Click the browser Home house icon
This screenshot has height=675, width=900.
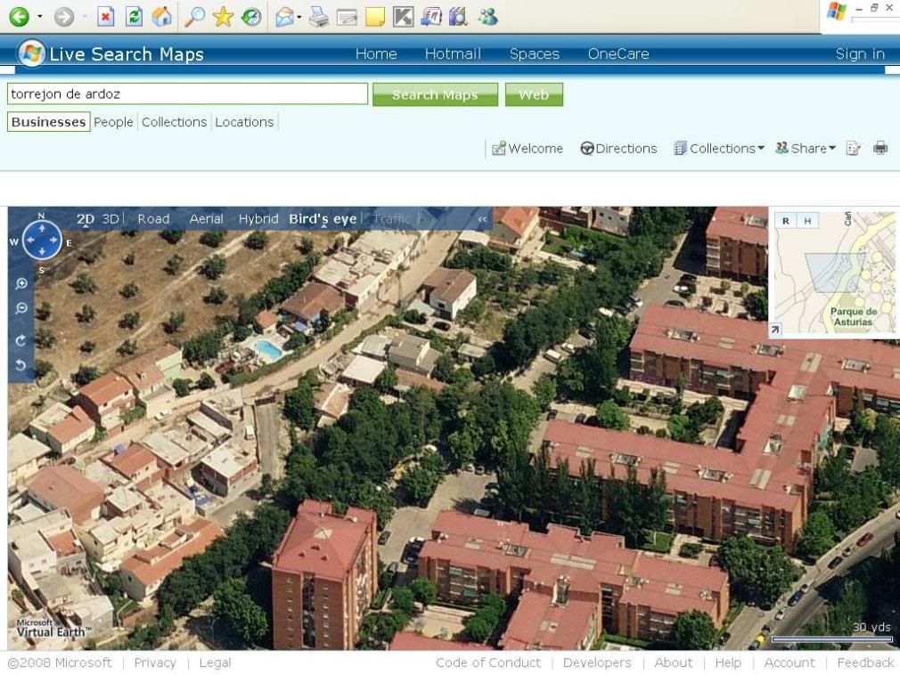point(162,16)
